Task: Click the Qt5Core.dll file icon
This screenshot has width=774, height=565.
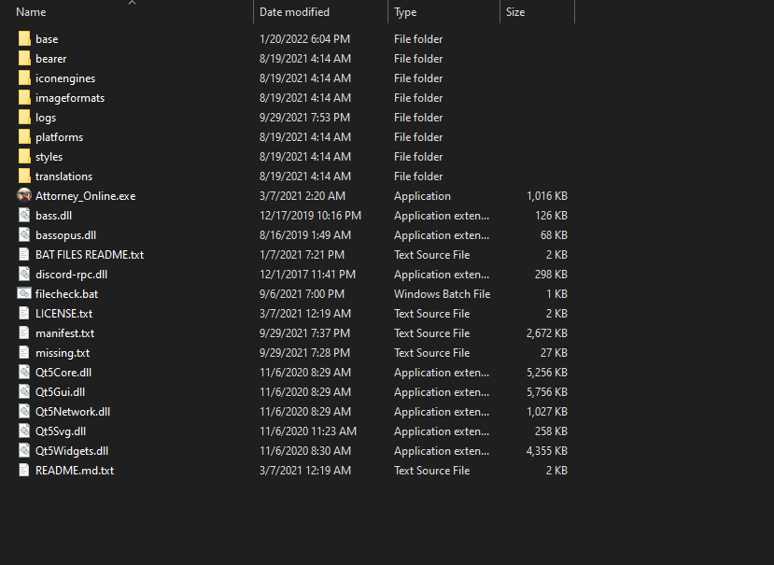Action: pyautogui.click(x=24, y=373)
